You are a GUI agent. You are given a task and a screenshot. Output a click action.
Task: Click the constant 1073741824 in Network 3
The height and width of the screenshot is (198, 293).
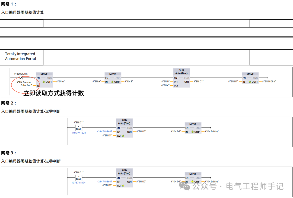pos(78,183)
